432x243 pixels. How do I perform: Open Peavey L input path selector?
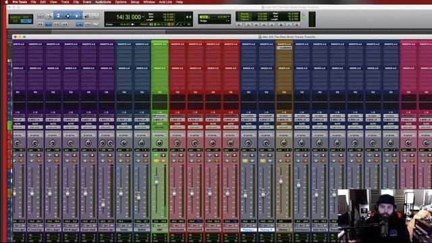click(x=248, y=116)
